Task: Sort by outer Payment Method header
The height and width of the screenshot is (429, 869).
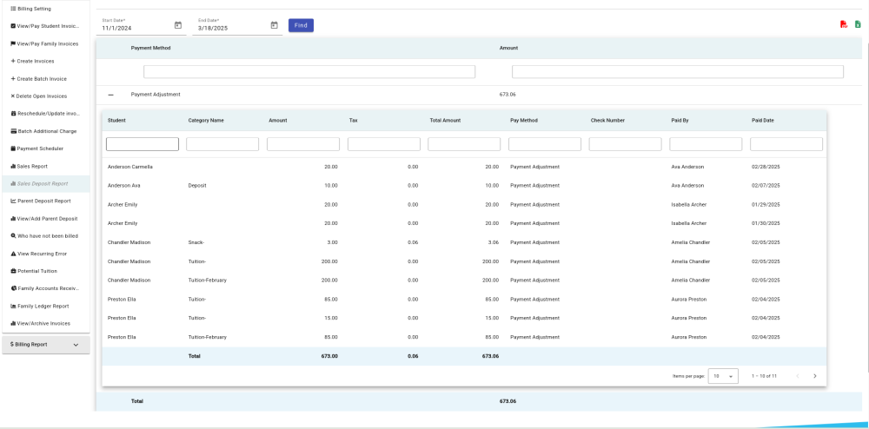Action: [x=150, y=48]
